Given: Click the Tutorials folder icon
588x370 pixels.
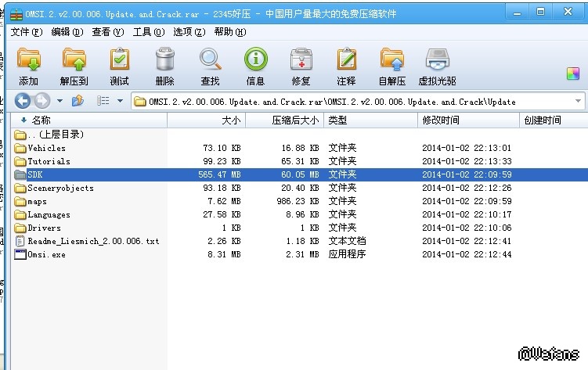Looking at the screenshot, I should point(20,161).
